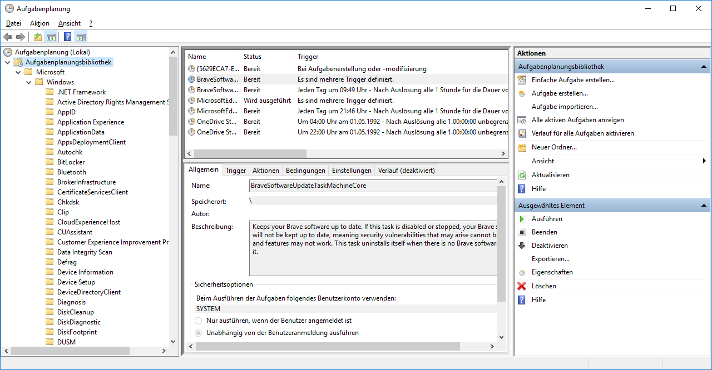712x370 pixels.
Task: Select the DiskCleanup folder
Action: (x=76, y=312)
